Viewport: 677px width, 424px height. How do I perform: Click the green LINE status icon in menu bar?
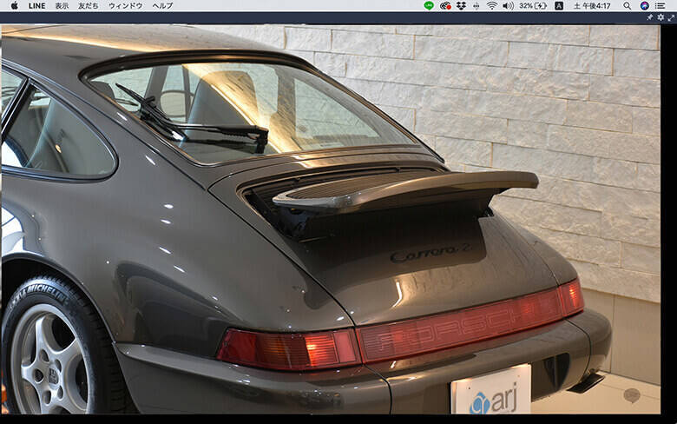pos(429,5)
